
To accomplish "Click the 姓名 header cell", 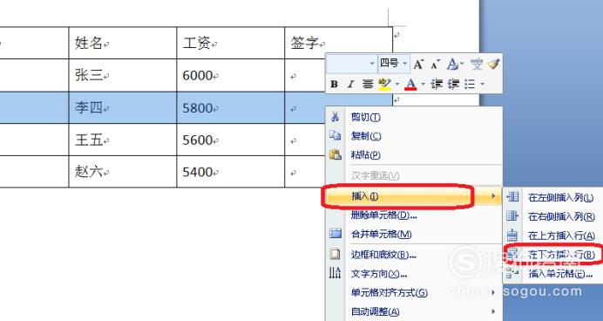I will (x=123, y=43).
